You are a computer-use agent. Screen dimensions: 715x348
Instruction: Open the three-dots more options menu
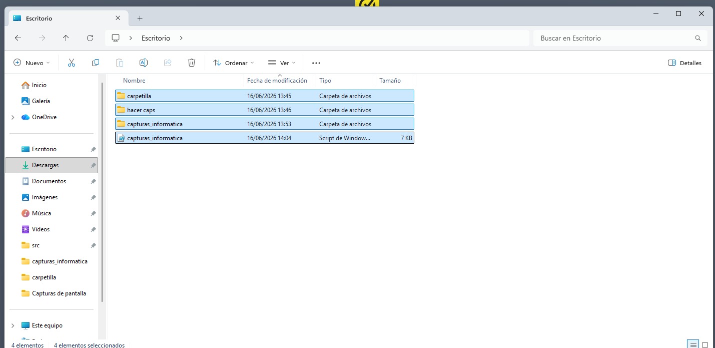coord(316,63)
